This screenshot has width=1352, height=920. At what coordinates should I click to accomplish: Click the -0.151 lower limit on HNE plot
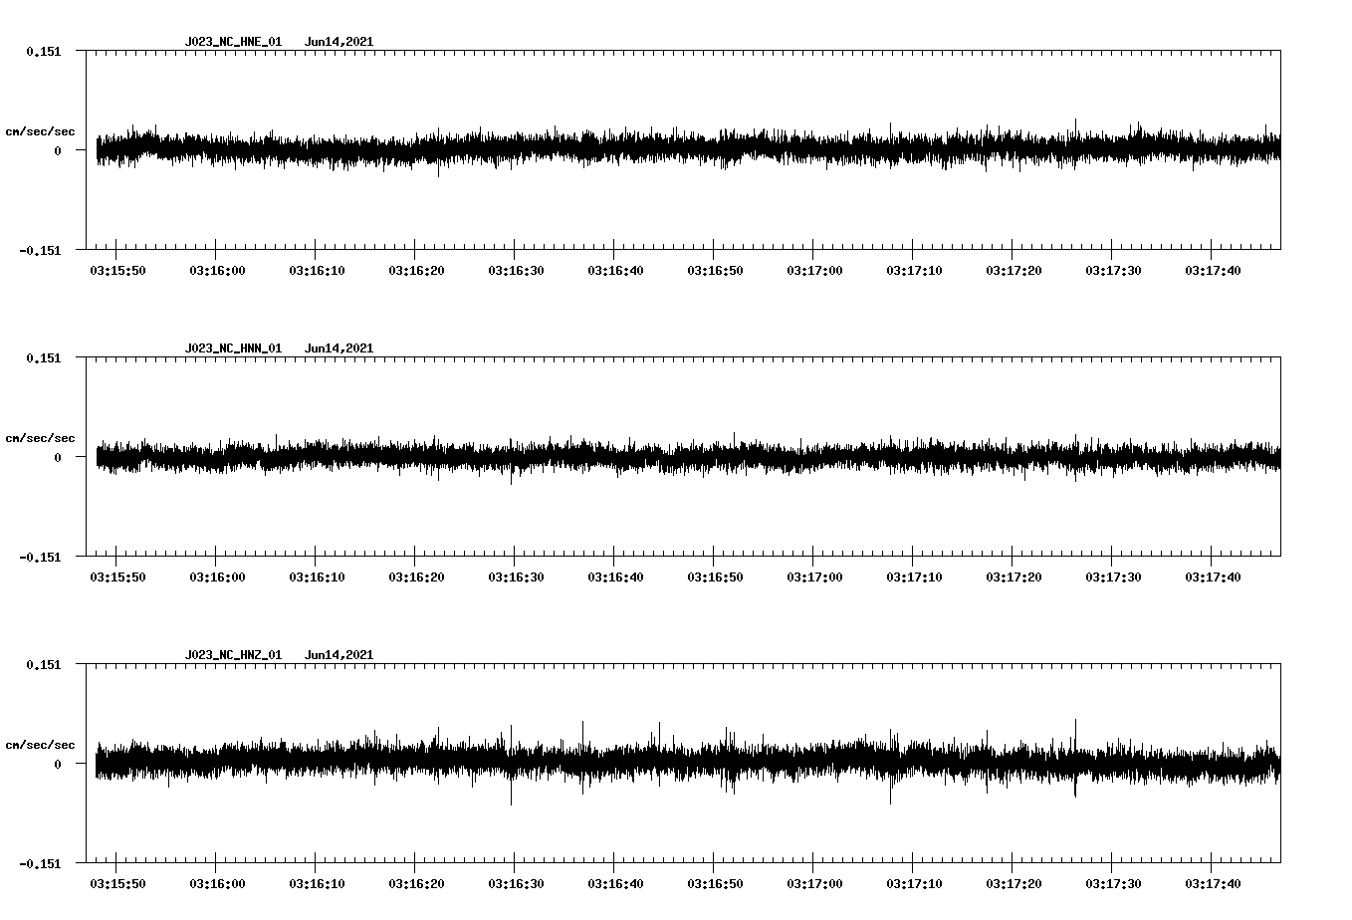41,250
